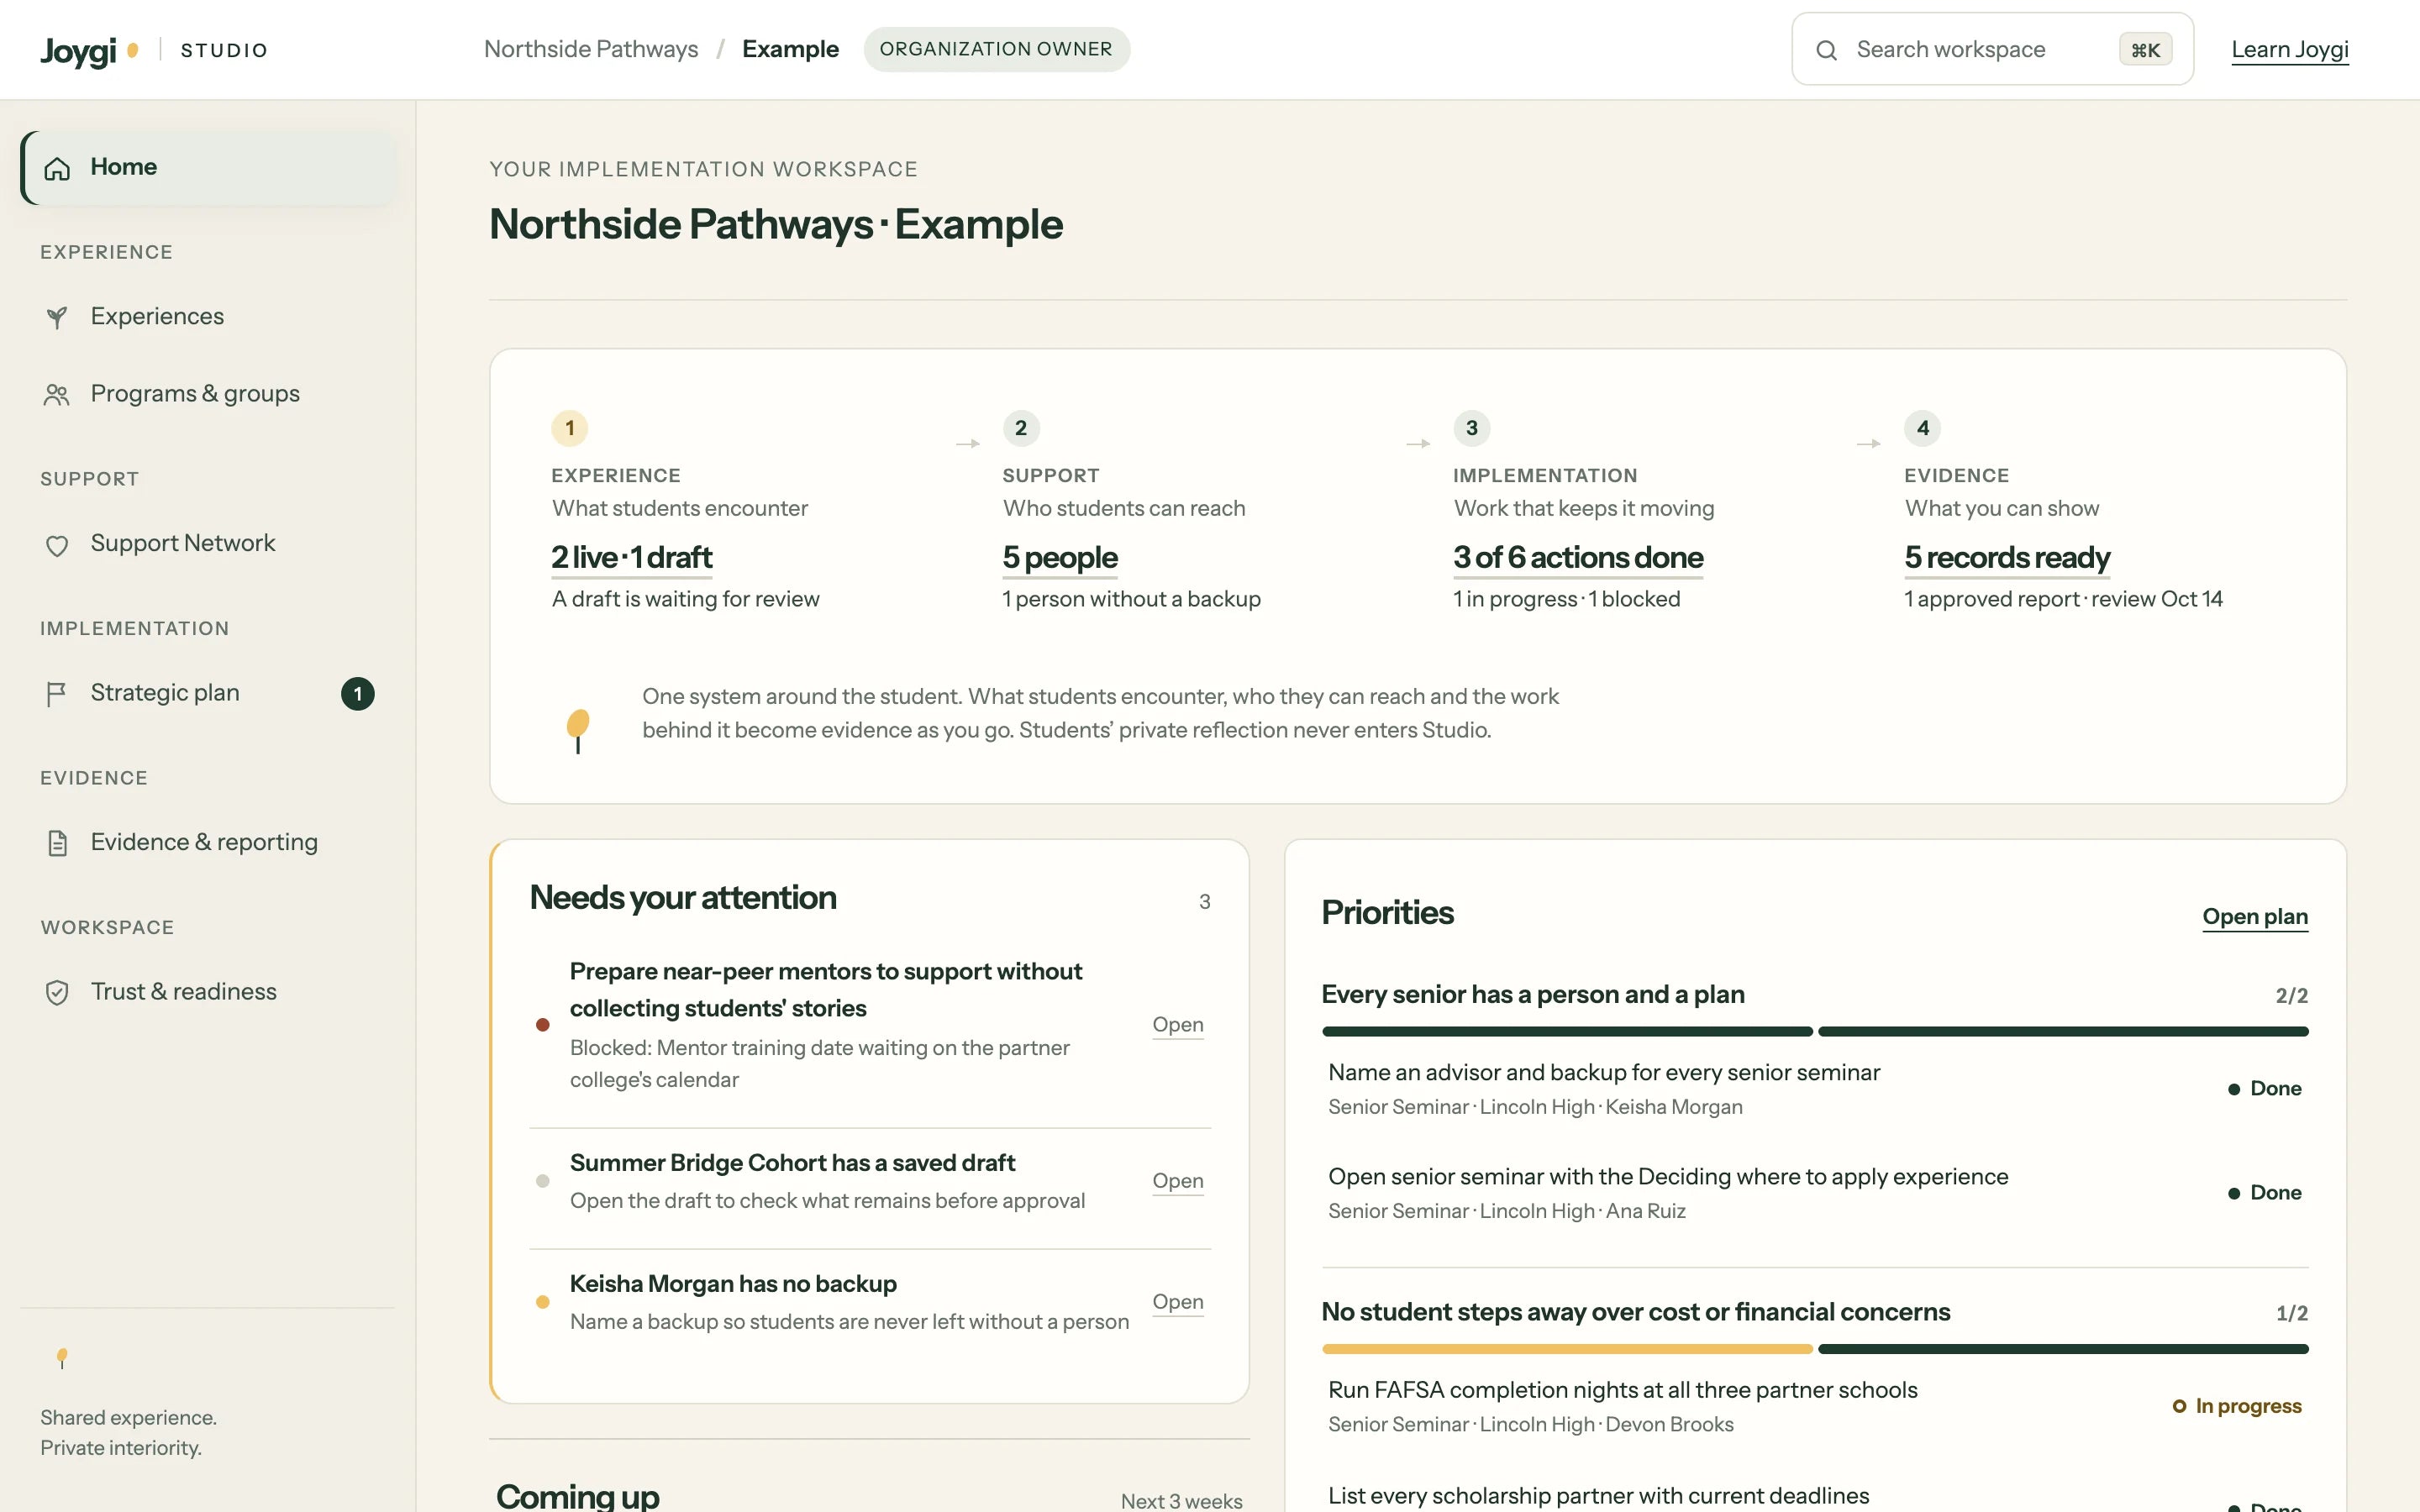
Task: Click 'Coming up' section heading
Action: 578,1496
